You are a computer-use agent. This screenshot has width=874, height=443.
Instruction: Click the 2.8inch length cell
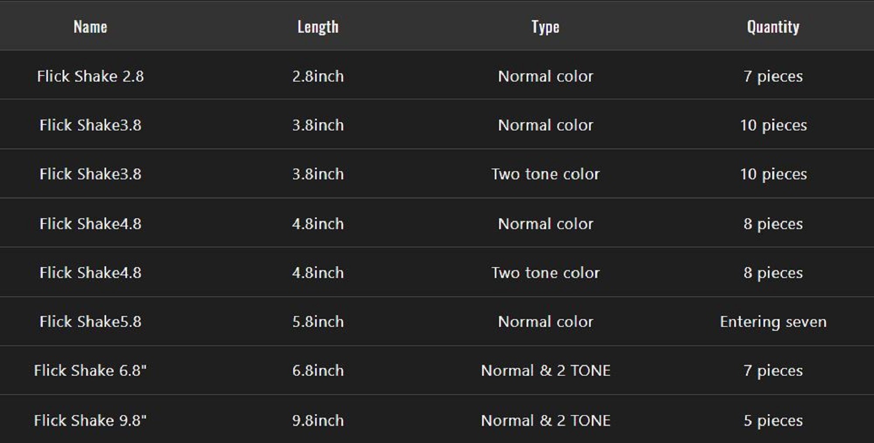[x=318, y=76]
